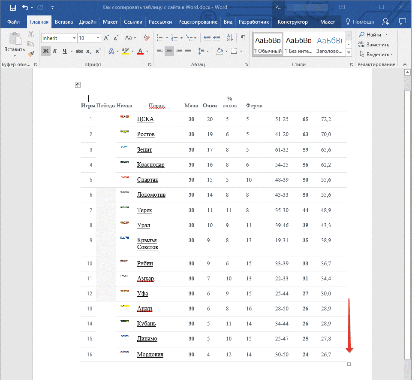This screenshot has height=380, width=415.
Task: Select the Обычный style
Action: [x=268, y=44]
